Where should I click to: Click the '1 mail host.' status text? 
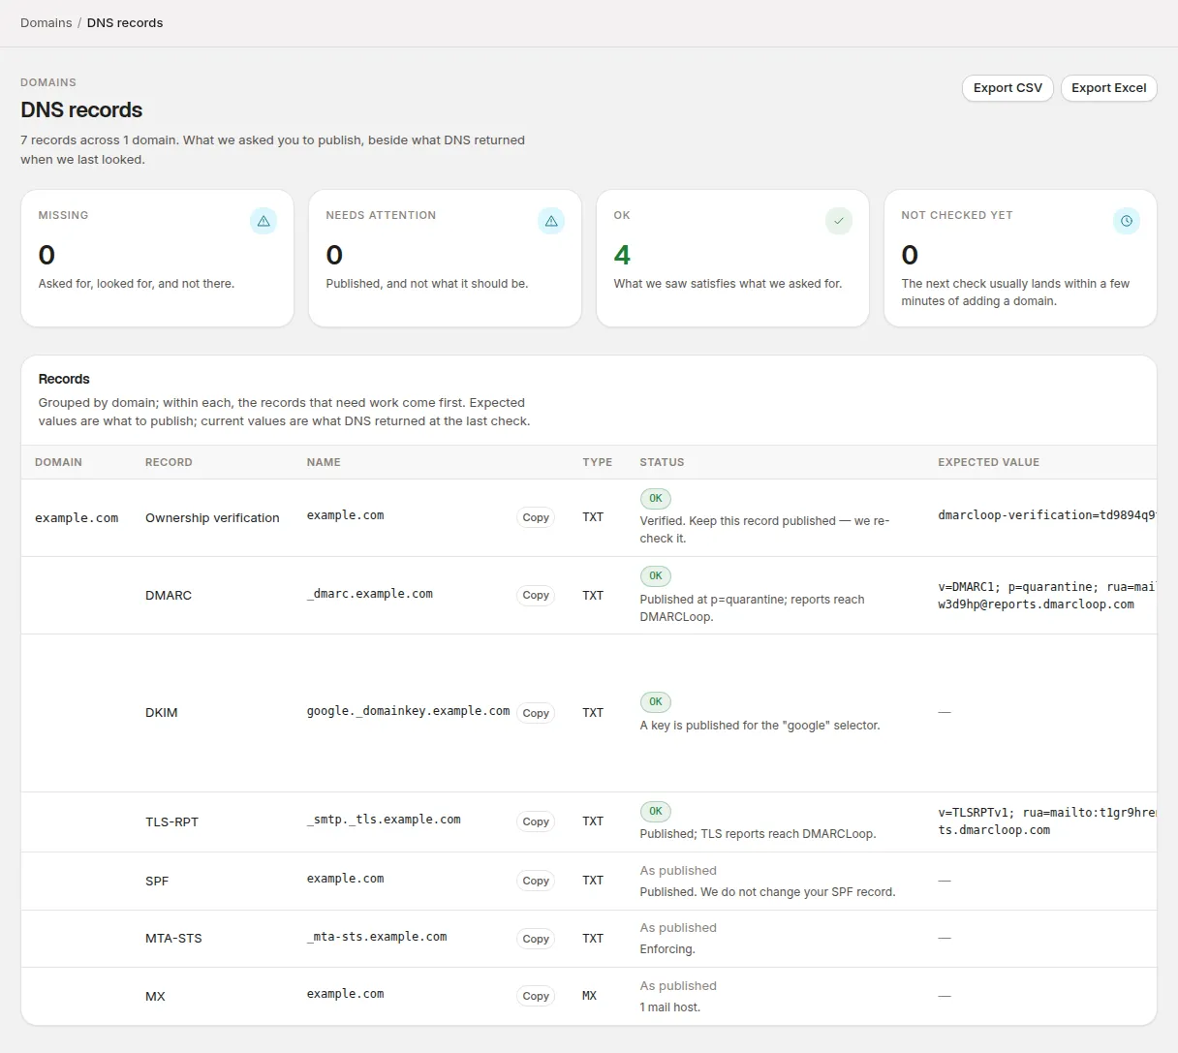pos(670,1007)
